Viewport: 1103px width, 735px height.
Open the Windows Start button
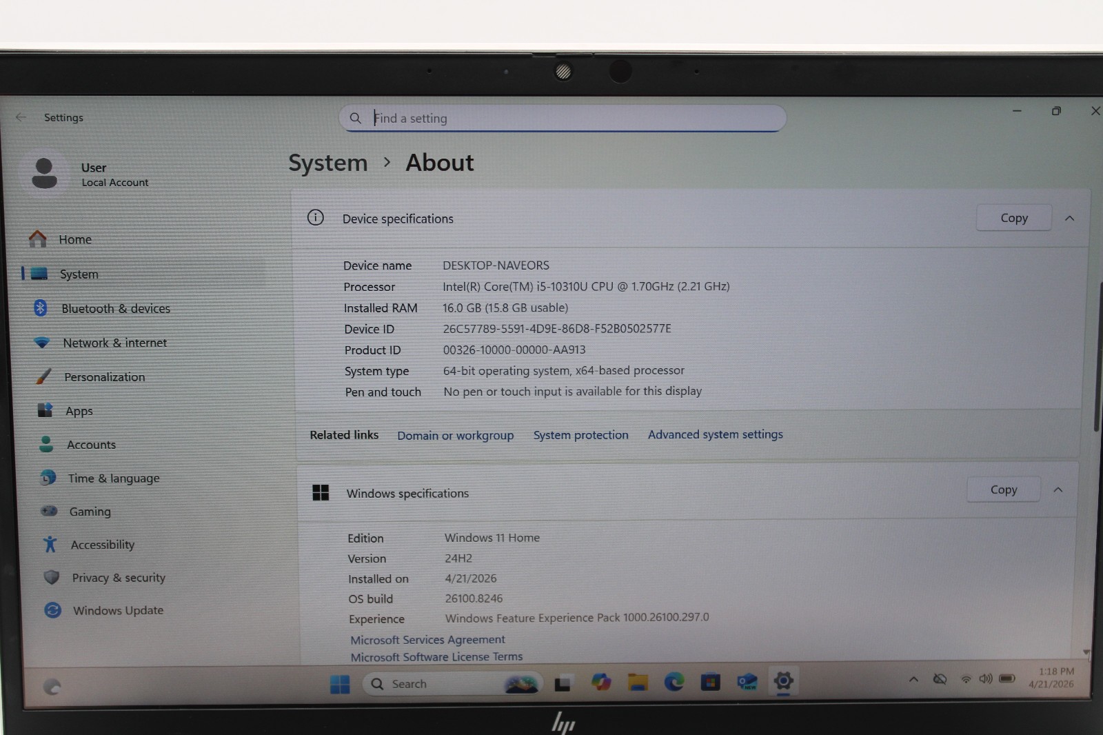(x=340, y=684)
